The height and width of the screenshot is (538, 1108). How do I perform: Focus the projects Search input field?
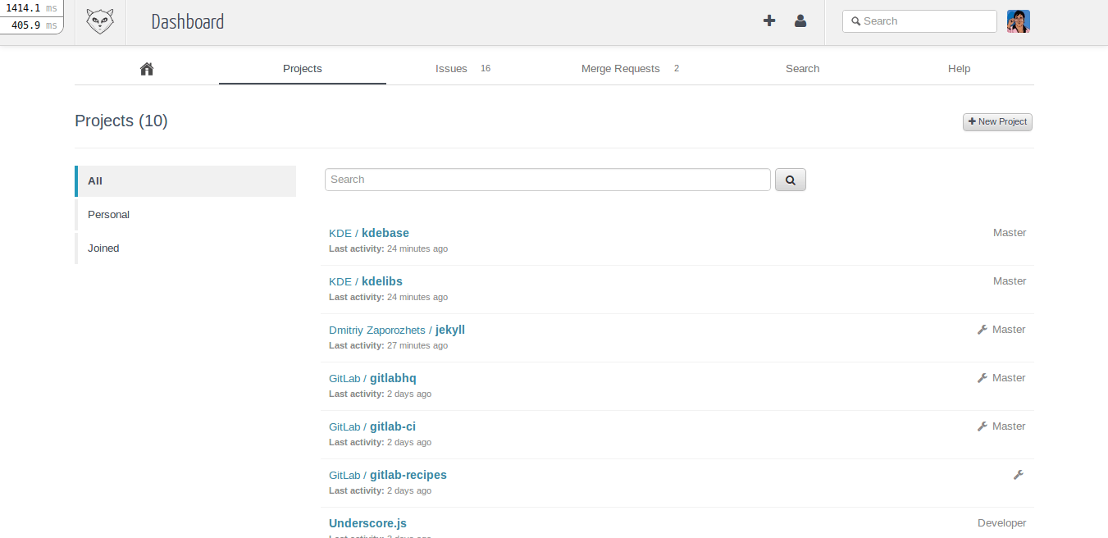click(x=547, y=180)
